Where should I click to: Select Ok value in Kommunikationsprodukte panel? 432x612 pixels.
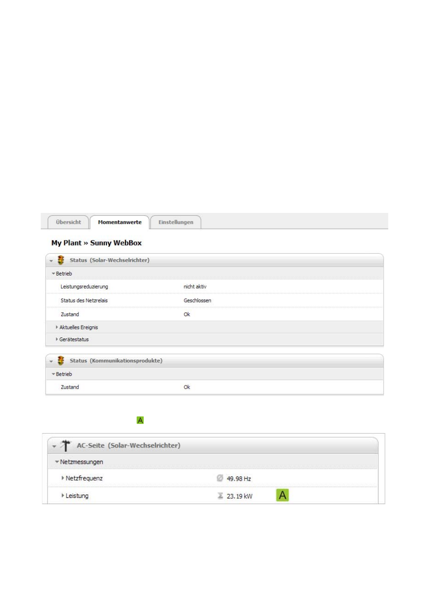[x=187, y=387]
